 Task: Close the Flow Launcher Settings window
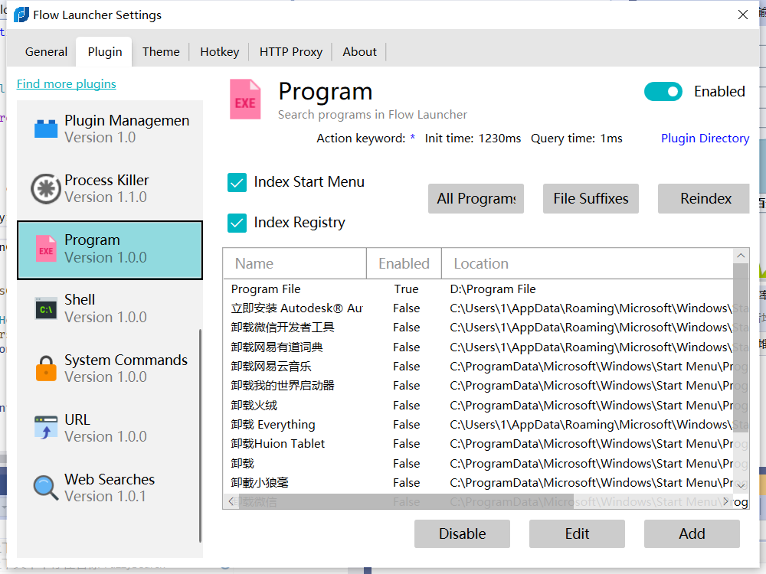pyautogui.click(x=742, y=15)
